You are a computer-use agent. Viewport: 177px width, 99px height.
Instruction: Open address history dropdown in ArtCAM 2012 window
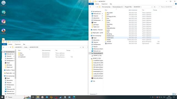coord(152,7)
